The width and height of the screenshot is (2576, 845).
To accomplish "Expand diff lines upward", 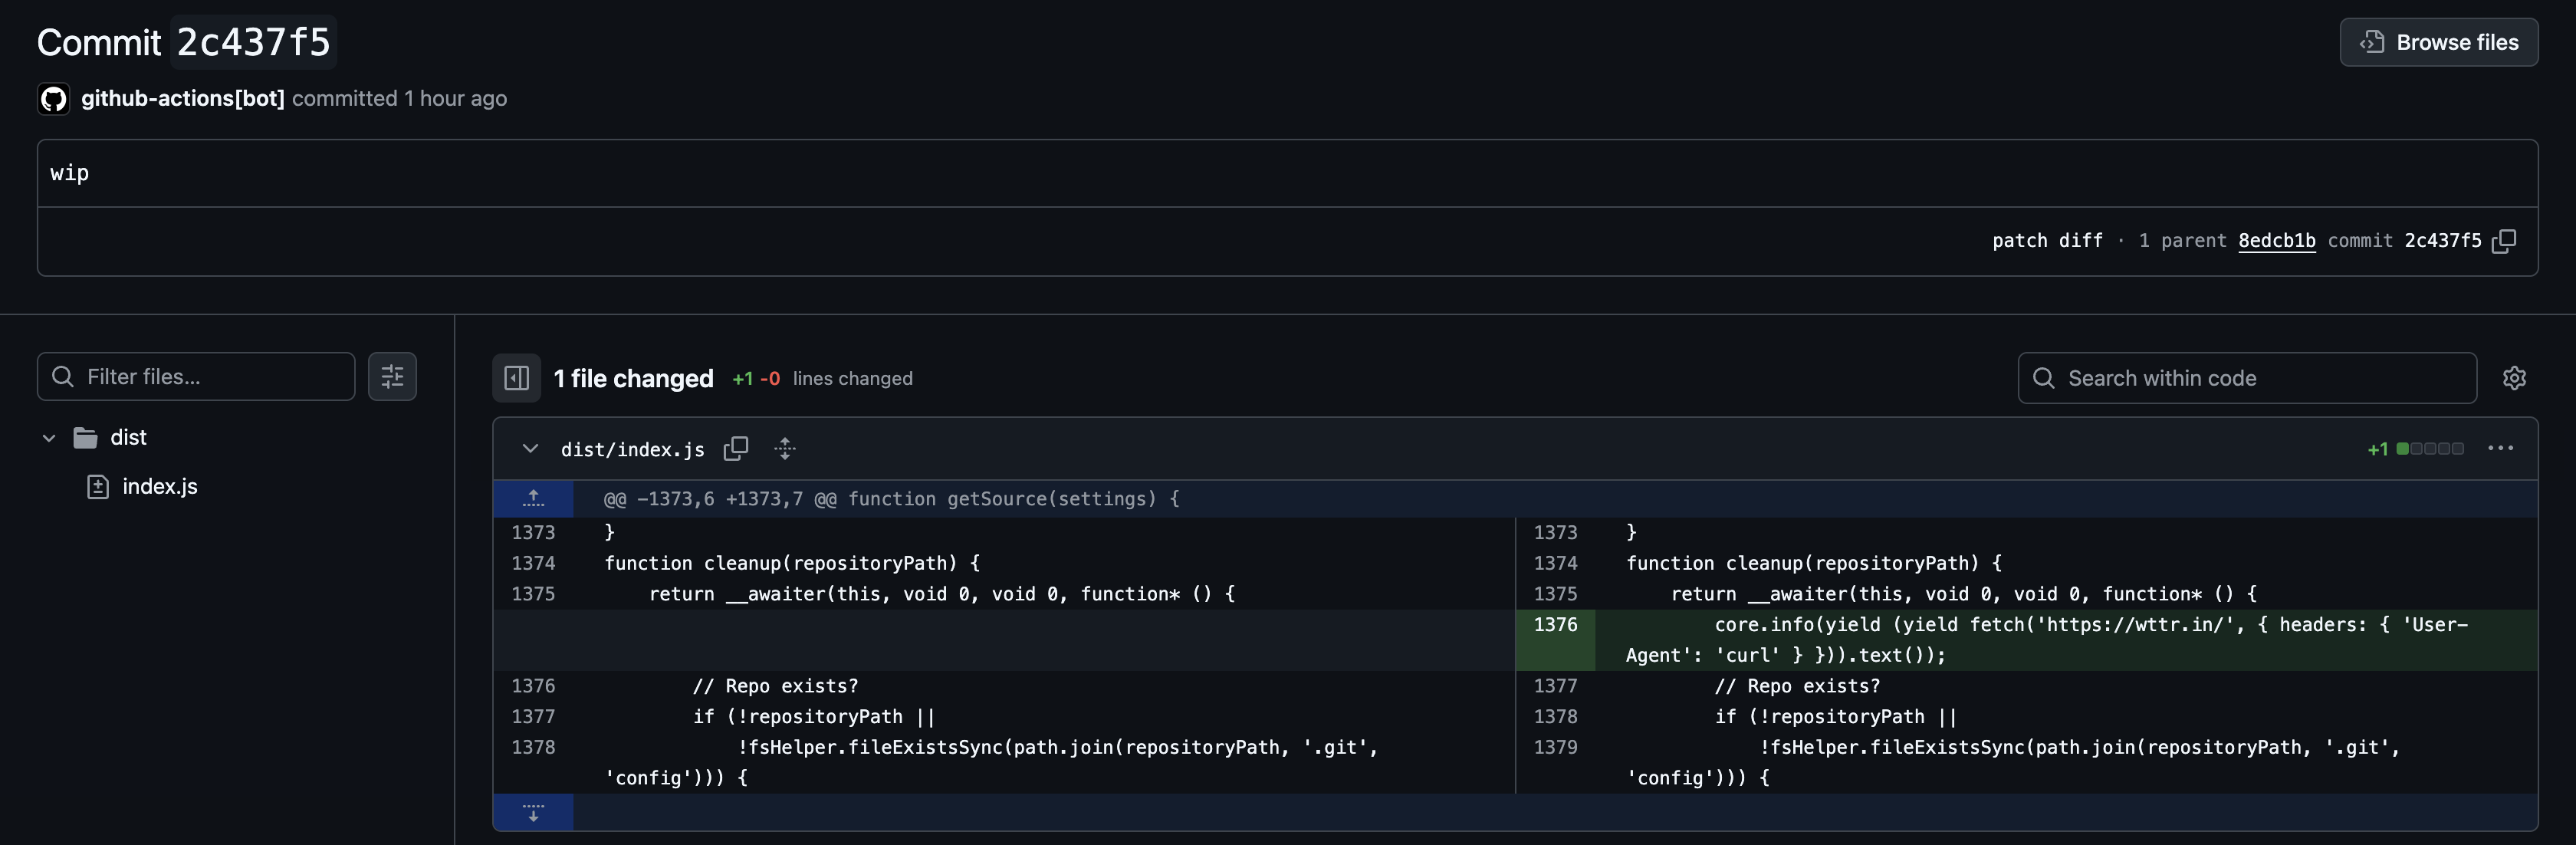I will [x=533, y=498].
